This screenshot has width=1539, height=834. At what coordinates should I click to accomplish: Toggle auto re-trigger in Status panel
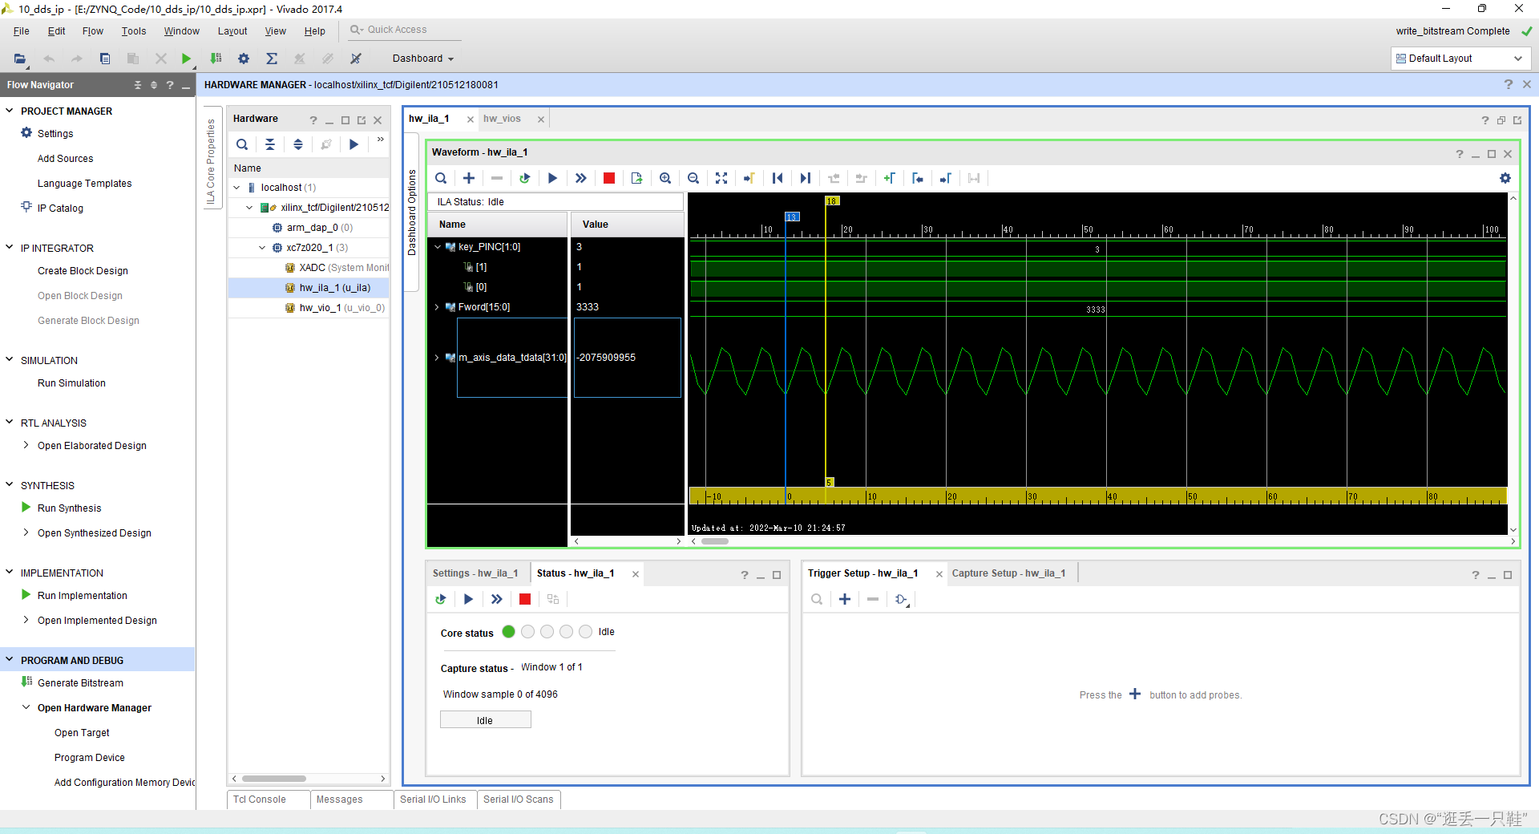pyautogui.click(x=440, y=599)
